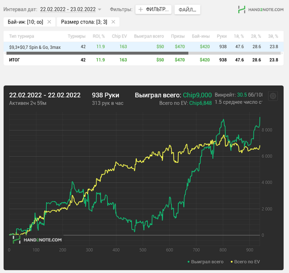This screenshot has width=289, height=273.
Task: Sort by 2й, % column header
Action: click(x=256, y=36)
